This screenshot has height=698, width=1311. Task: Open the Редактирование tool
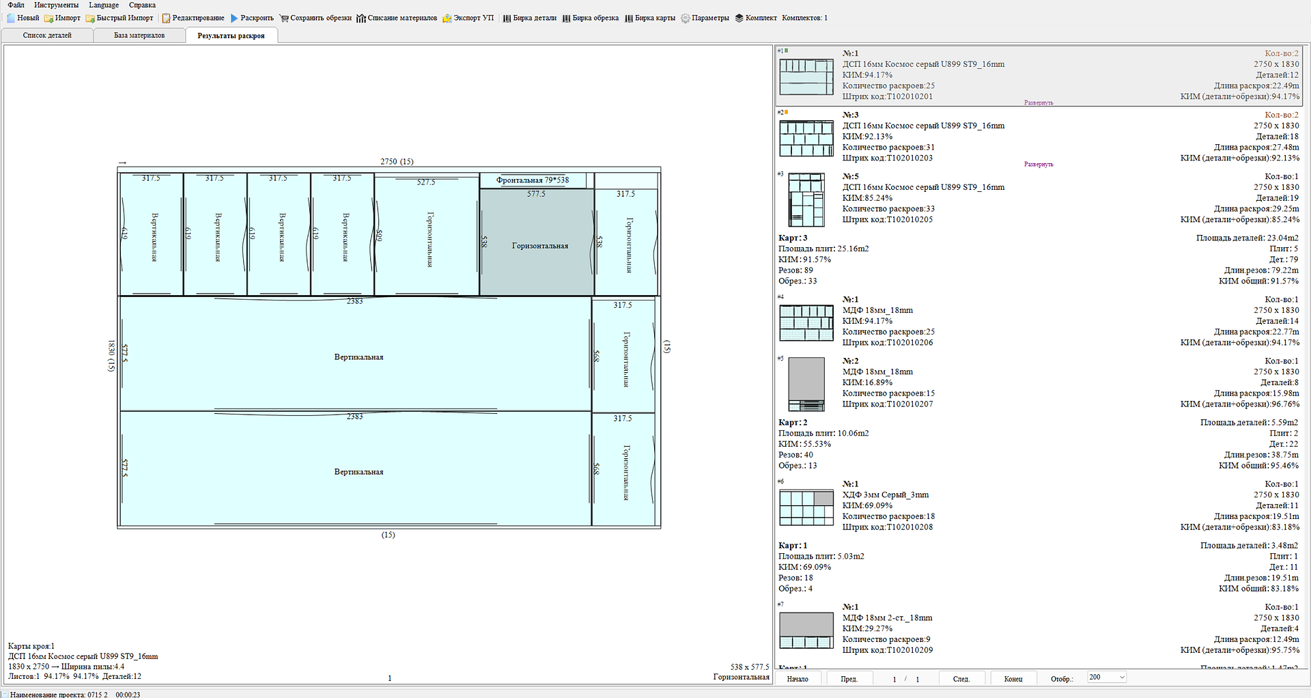[166, 18]
